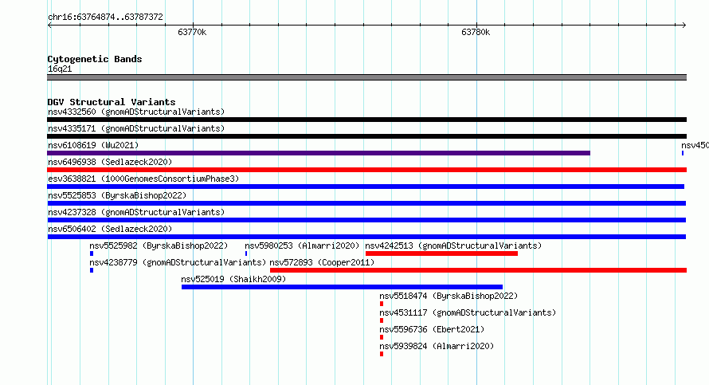
Task: Click the small blue nsv5525982 marker
Action: 92,253
